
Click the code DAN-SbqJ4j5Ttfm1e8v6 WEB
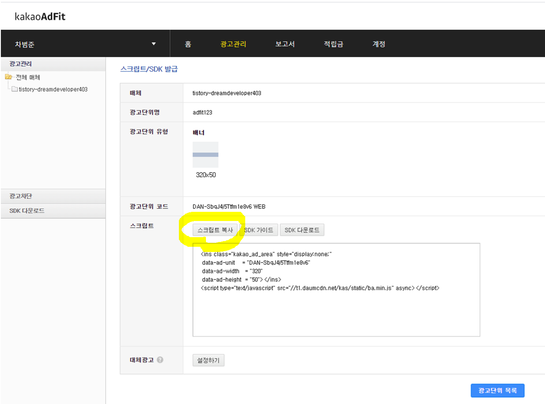coord(229,207)
